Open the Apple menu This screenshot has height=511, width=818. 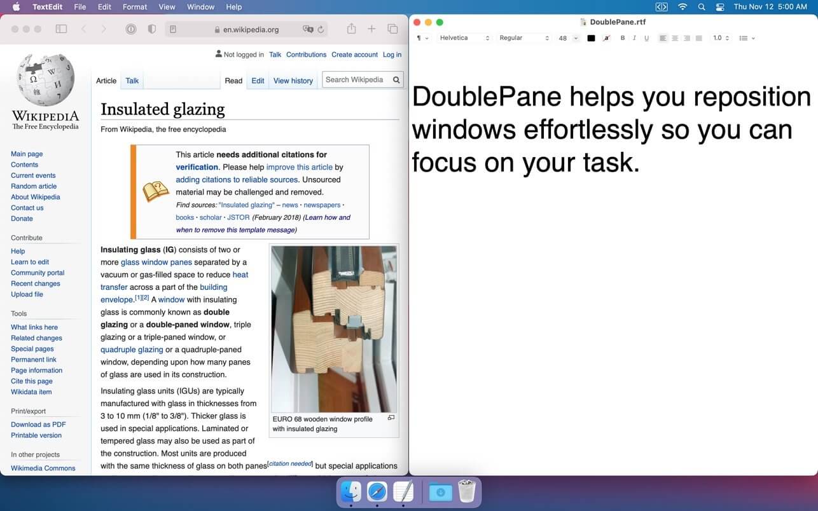(x=16, y=7)
